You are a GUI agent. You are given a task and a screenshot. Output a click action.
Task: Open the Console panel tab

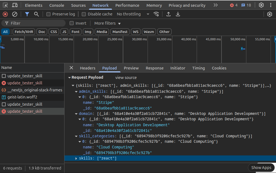(57, 5)
